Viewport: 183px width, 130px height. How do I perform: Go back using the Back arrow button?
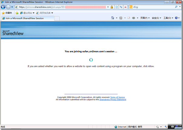click(x=3, y=7)
